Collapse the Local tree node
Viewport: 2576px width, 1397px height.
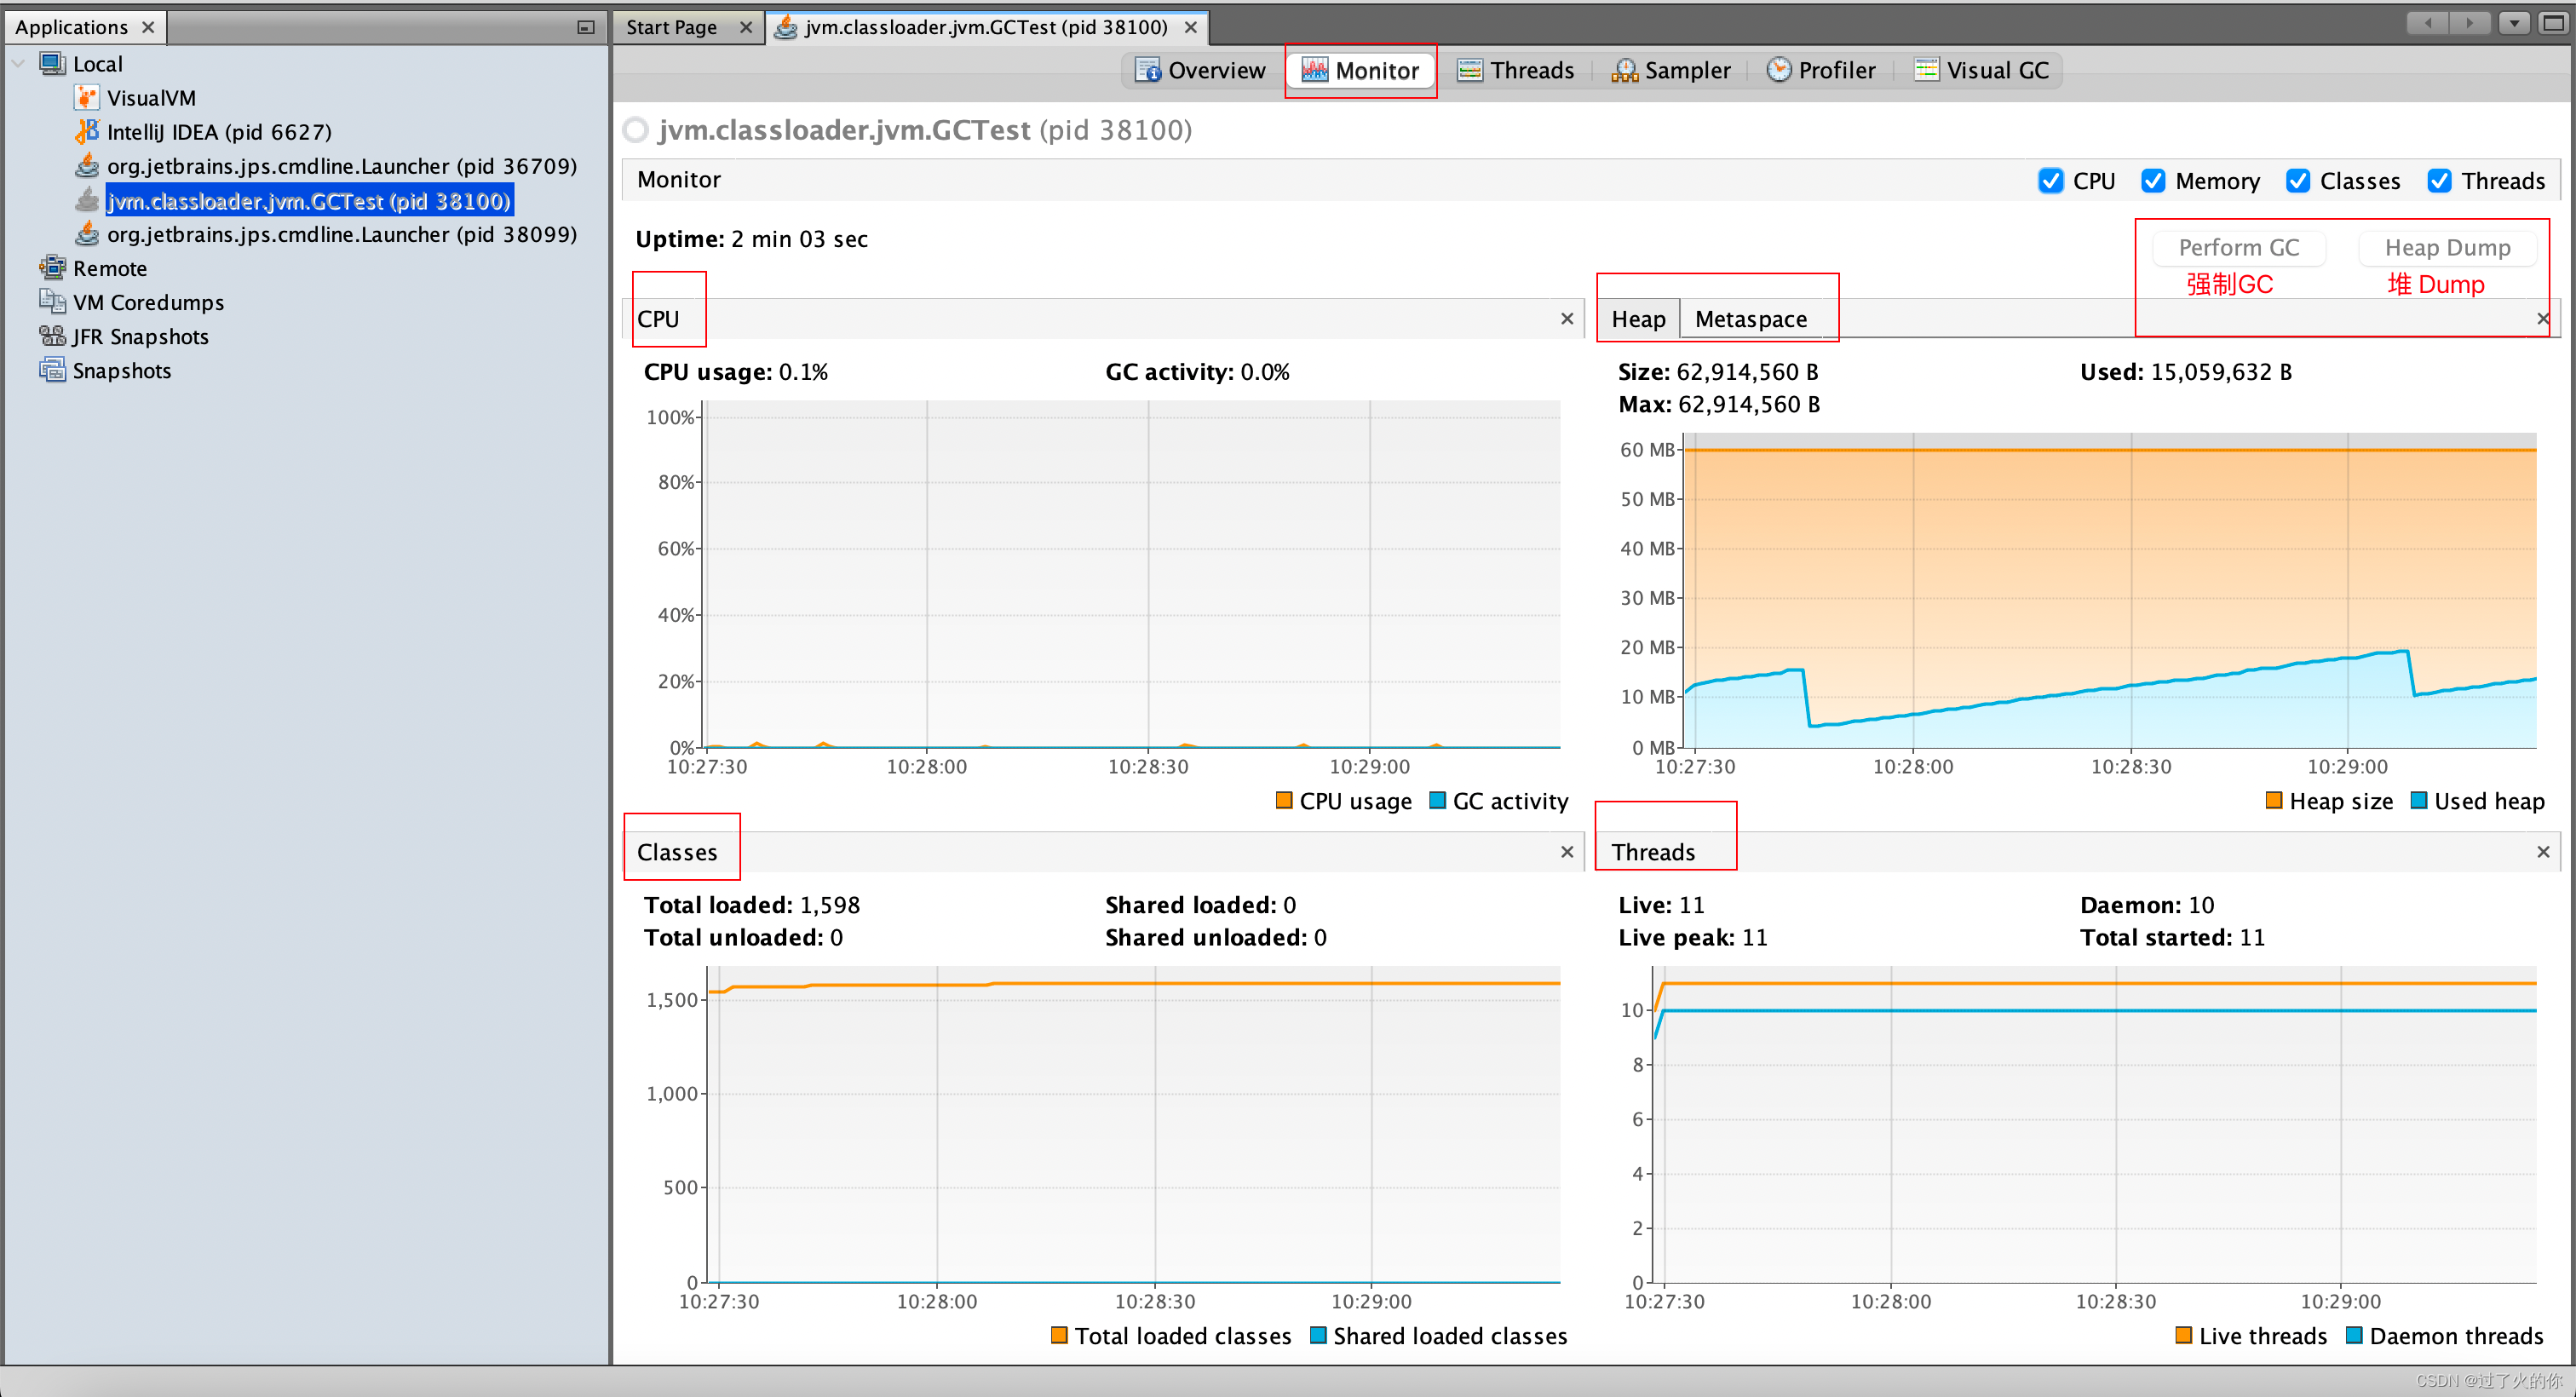click(x=18, y=64)
